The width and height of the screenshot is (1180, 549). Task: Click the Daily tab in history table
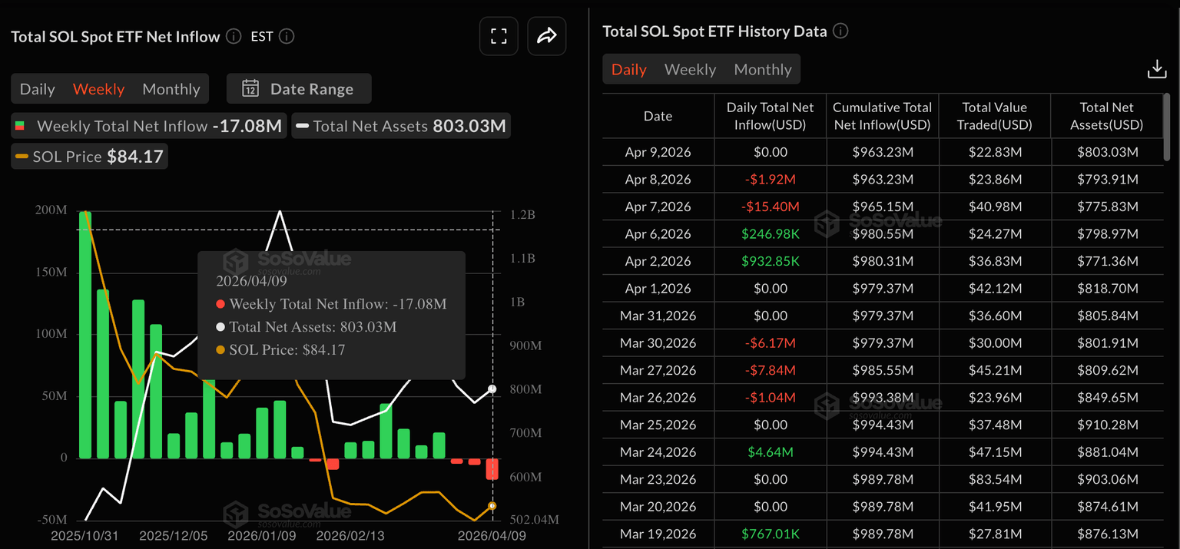(628, 69)
